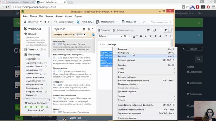Open the note 'нетворкинг'
Screen dimensions: 216x121
72,86
